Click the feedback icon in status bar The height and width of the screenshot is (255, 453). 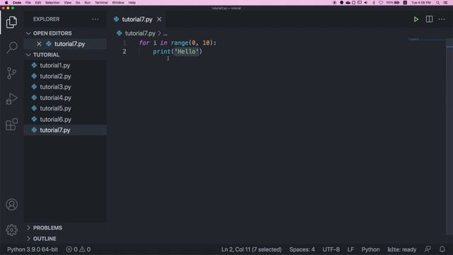point(428,249)
